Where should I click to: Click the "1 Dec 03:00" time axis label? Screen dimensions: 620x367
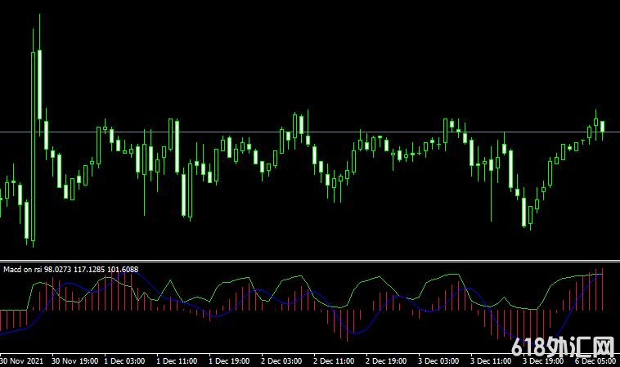point(124,361)
